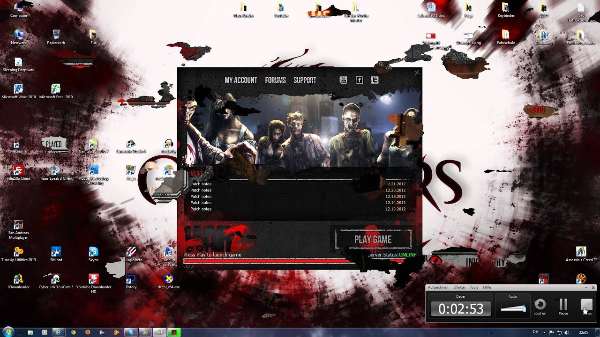The width and height of the screenshot is (600, 337).
Task: Select Adobe Photoshop CS4 shortcut
Action: pyautogui.click(x=93, y=175)
